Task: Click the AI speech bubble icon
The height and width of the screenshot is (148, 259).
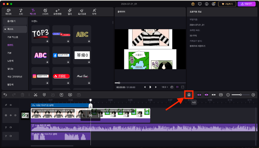Action: (x=70, y=95)
